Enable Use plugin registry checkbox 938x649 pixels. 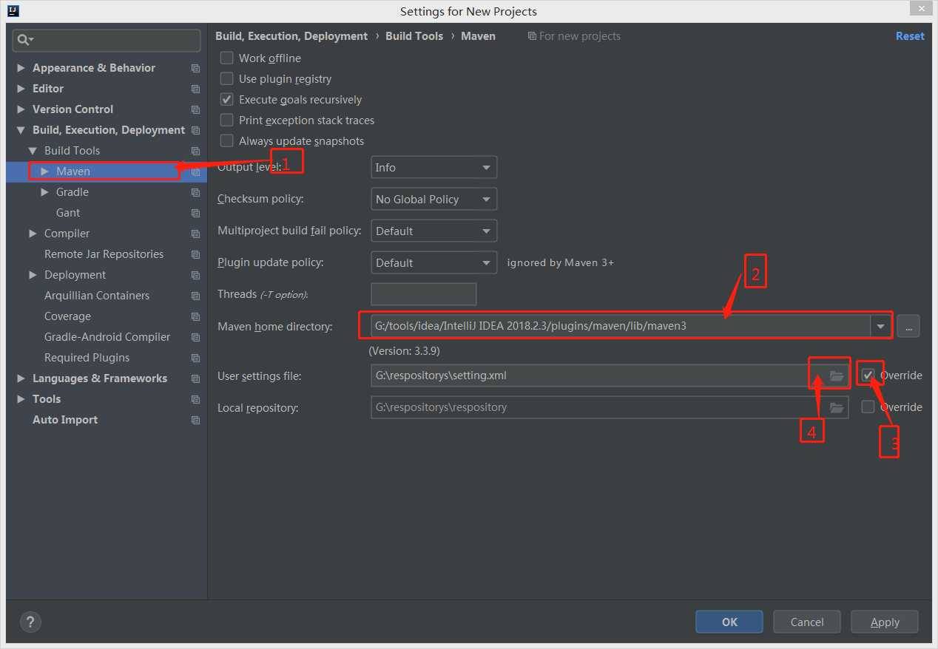coord(227,78)
